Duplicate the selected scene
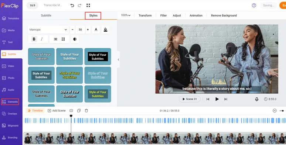 [79, 111]
